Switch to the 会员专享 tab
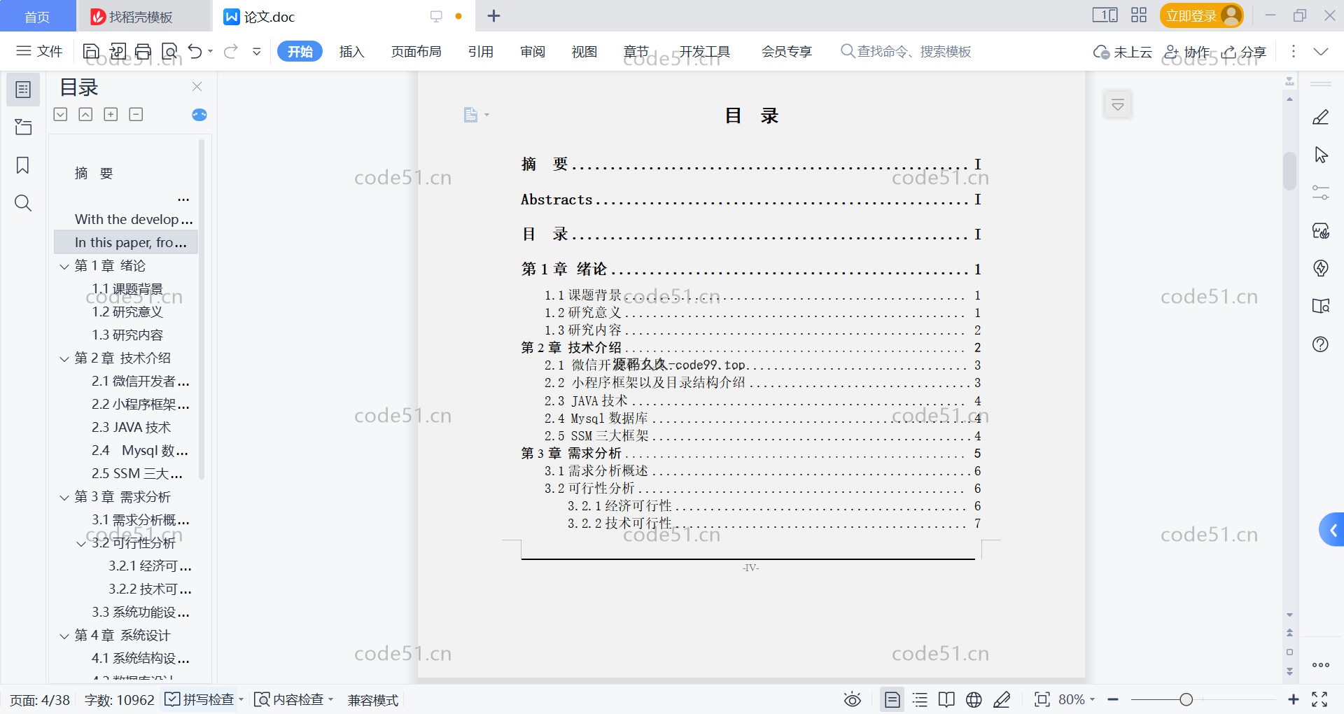This screenshot has width=1344, height=714. click(x=787, y=51)
